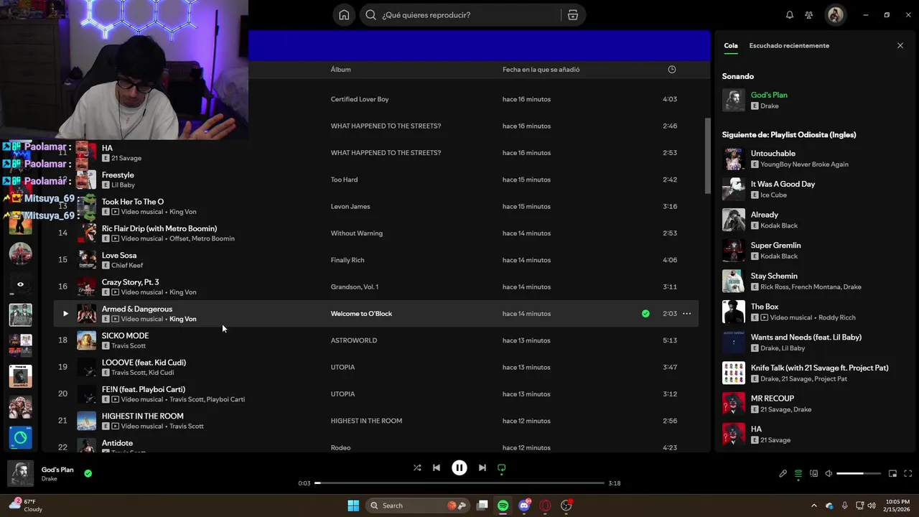919x517 pixels.
Task: Open the mini player icon
Action: pos(892,474)
